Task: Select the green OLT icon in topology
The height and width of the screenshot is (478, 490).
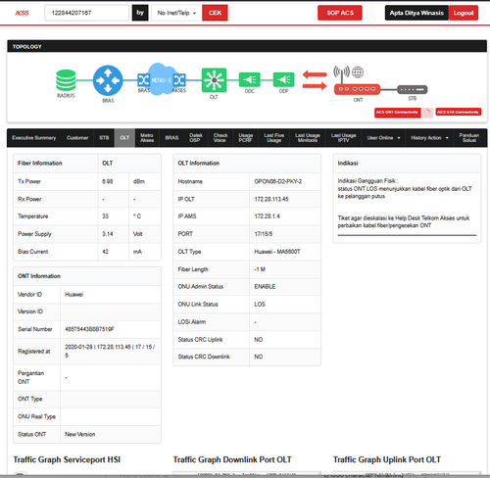Action: tap(214, 79)
